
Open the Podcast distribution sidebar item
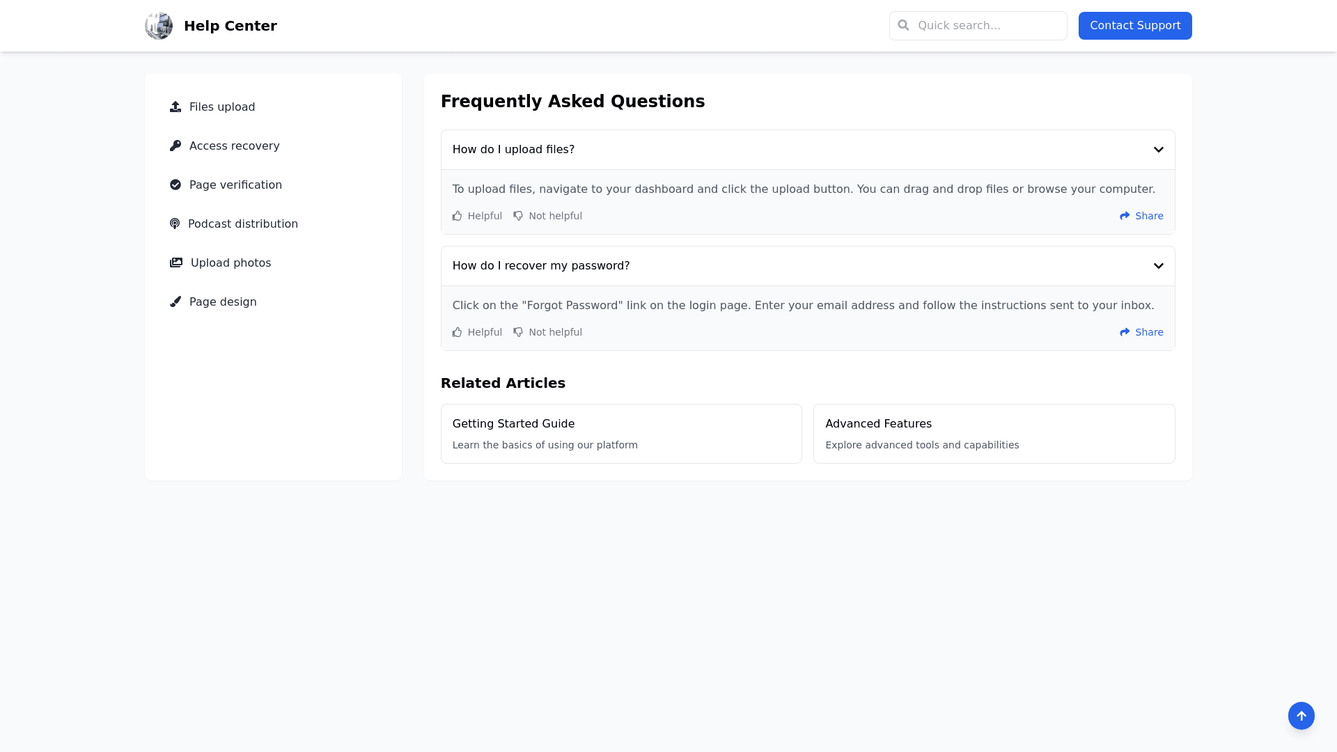pos(242,224)
